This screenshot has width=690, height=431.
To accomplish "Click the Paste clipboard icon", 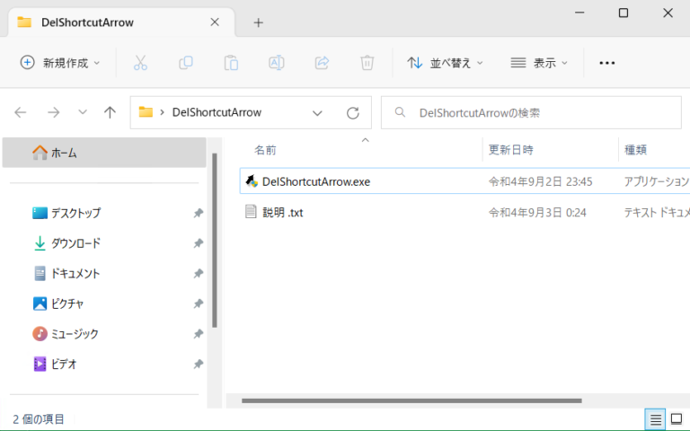I will 231,63.
